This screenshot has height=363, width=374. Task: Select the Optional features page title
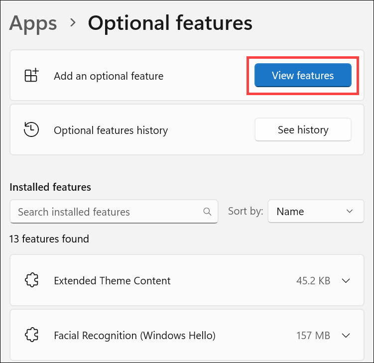(x=170, y=23)
